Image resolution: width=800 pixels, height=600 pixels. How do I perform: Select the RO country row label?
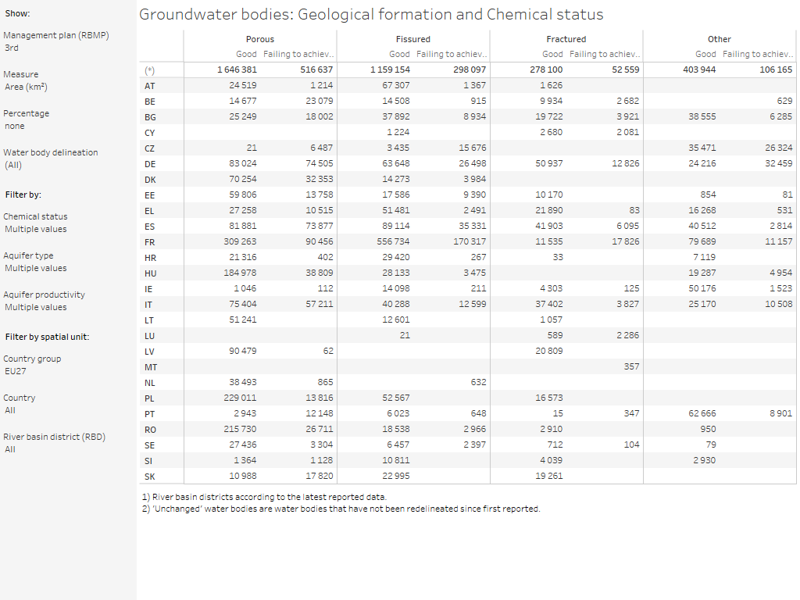click(x=150, y=430)
